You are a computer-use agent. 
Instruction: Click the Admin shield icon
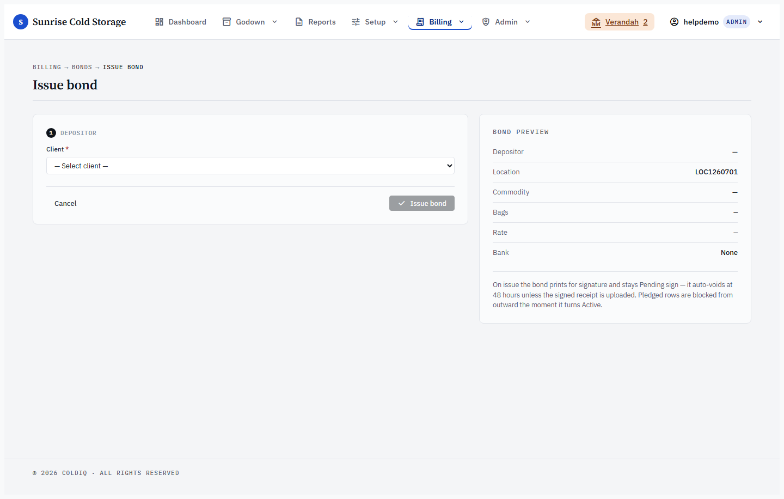pyautogui.click(x=486, y=22)
